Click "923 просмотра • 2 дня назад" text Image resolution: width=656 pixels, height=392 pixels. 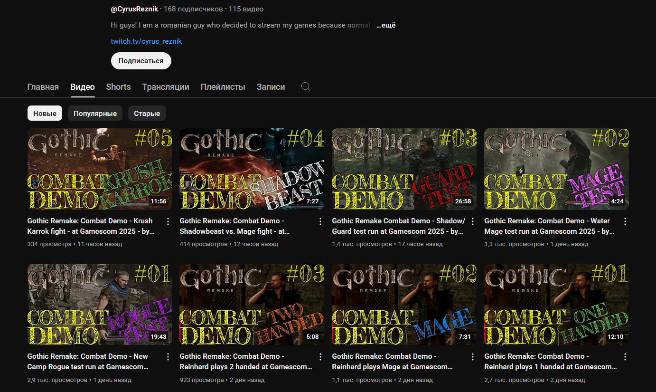pyautogui.click(x=222, y=380)
